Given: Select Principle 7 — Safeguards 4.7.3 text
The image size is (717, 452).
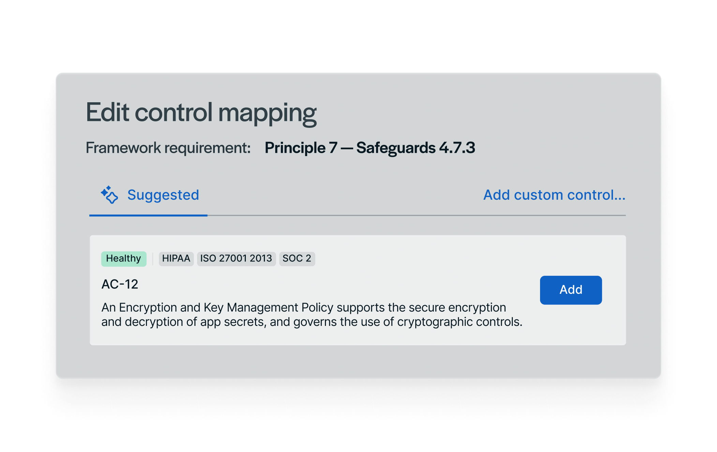Looking at the screenshot, I should [x=370, y=148].
